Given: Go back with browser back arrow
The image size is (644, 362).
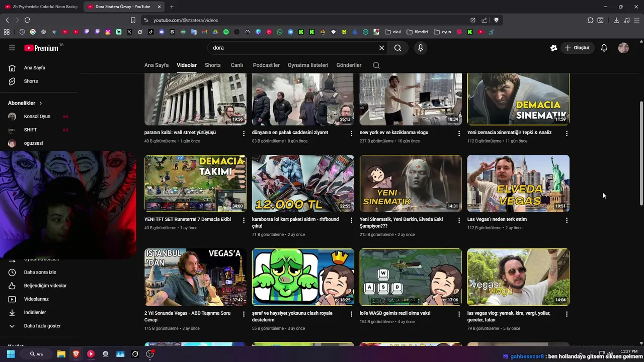Looking at the screenshot, I should [x=7, y=20].
